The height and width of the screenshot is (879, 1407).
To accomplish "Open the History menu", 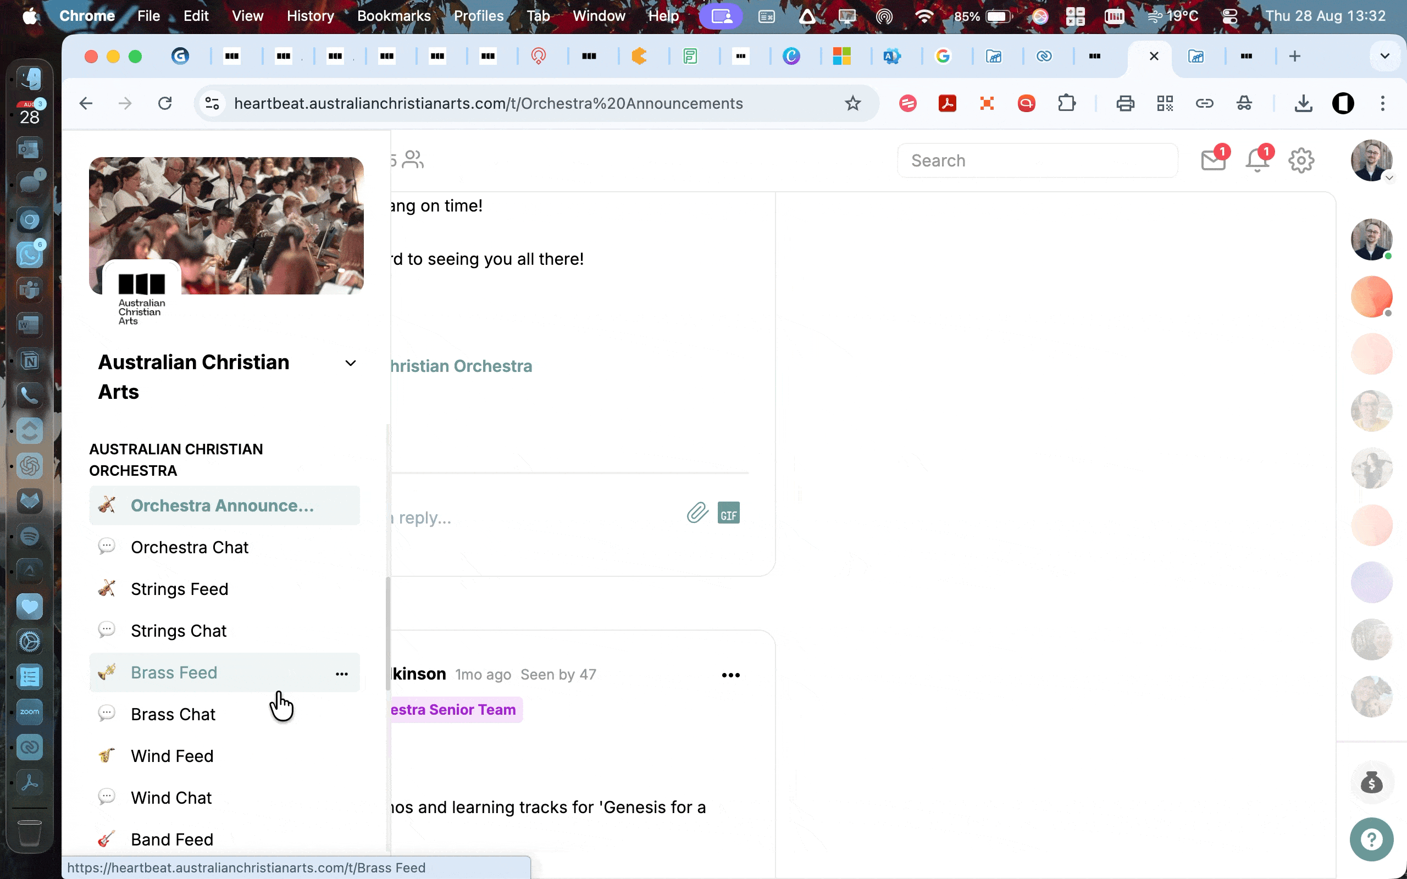I will click(x=310, y=16).
